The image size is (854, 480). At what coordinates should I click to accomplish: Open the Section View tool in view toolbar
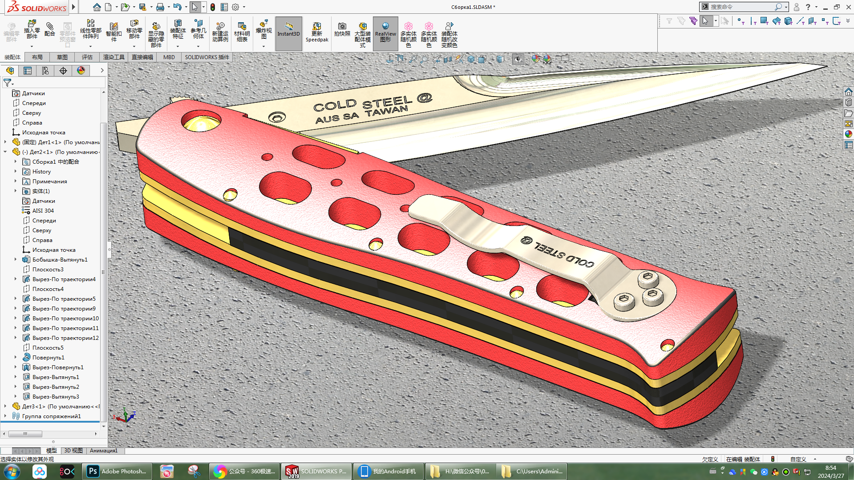coord(448,59)
